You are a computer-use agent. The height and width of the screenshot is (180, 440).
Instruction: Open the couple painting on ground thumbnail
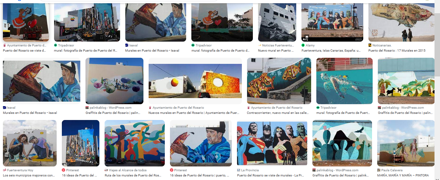[x=30, y=143]
